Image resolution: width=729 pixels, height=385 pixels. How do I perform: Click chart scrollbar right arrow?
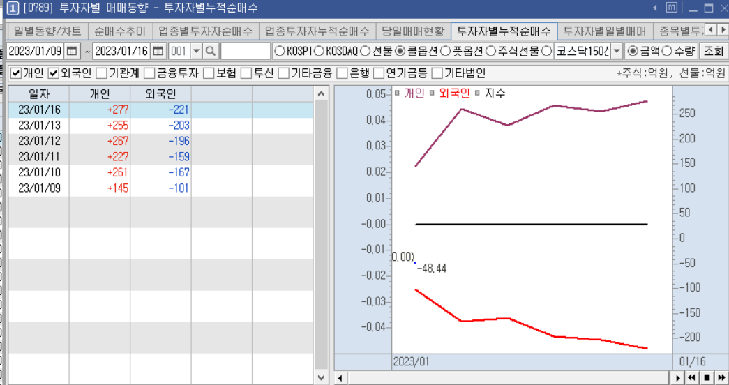tap(677, 378)
